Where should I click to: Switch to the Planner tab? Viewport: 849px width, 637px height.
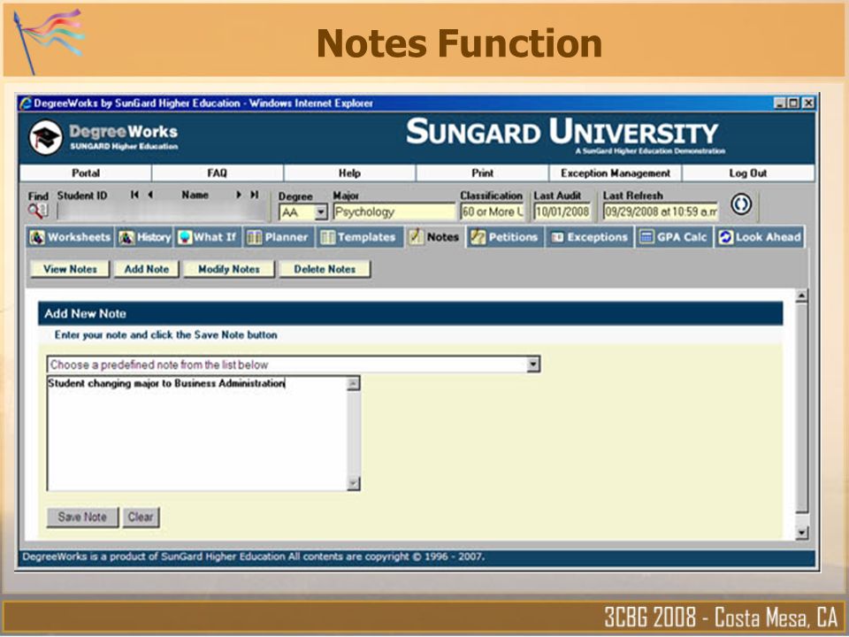279,237
